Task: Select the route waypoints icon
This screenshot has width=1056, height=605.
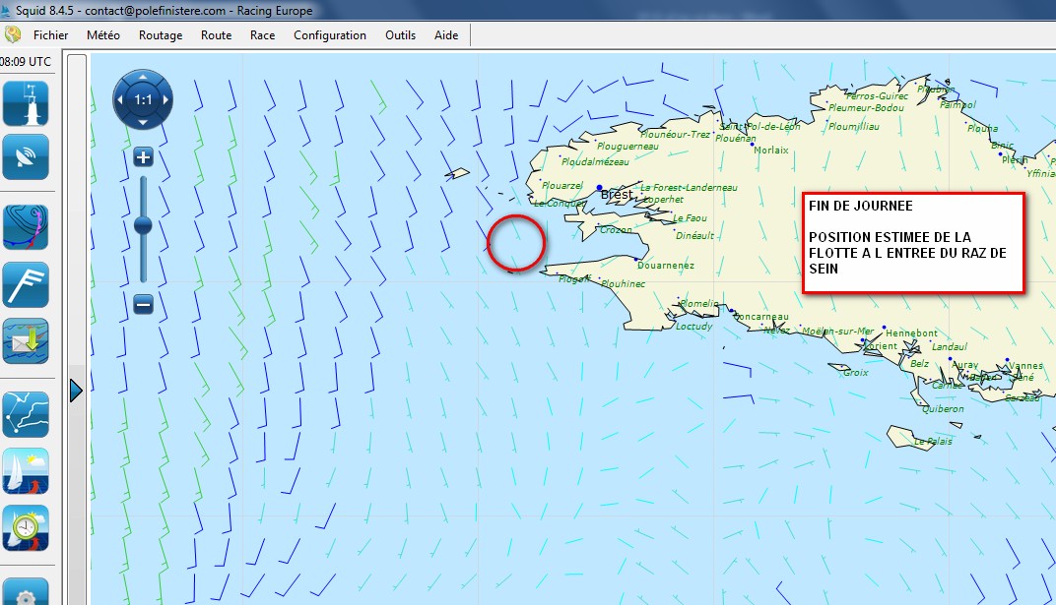Action: tap(26, 414)
